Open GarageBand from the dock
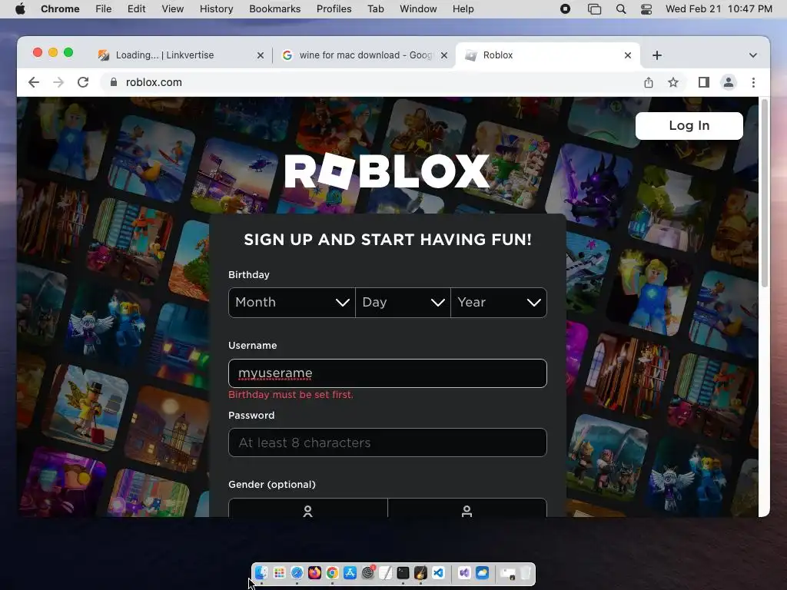Viewport: 787px width, 590px height. (420, 573)
